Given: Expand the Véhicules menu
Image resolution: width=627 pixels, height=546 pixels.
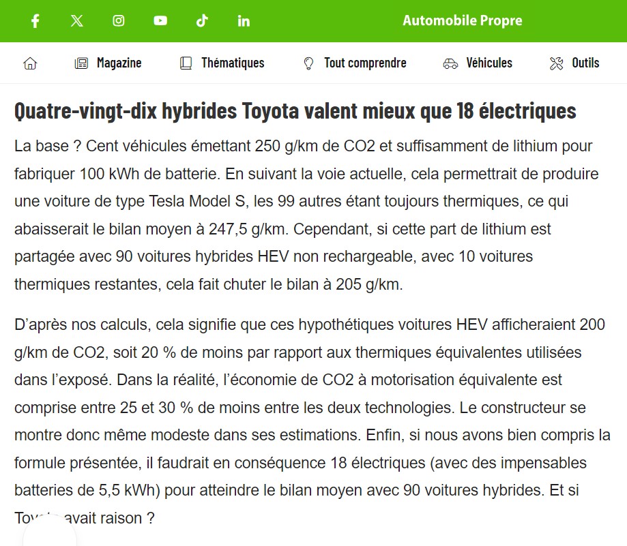Looking at the screenshot, I should [x=489, y=63].
